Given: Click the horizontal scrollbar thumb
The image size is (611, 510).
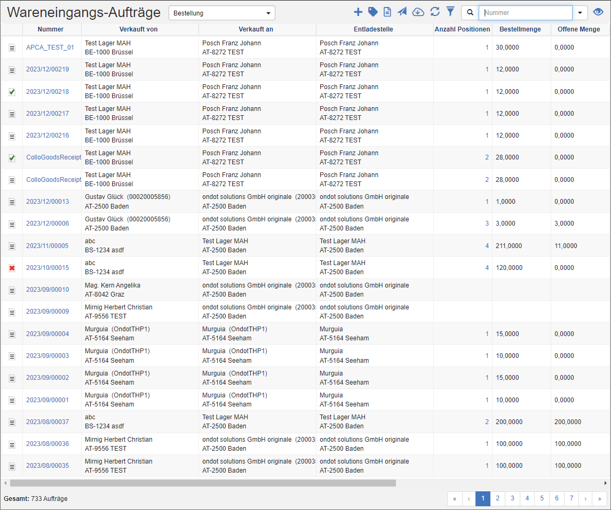Looking at the screenshot, I should coord(203,483).
